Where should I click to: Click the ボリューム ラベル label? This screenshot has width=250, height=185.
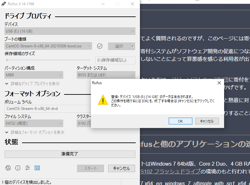(x=18, y=102)
